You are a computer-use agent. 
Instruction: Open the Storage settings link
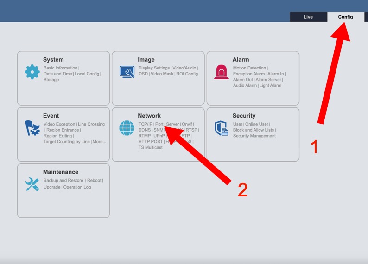[51, 80]
